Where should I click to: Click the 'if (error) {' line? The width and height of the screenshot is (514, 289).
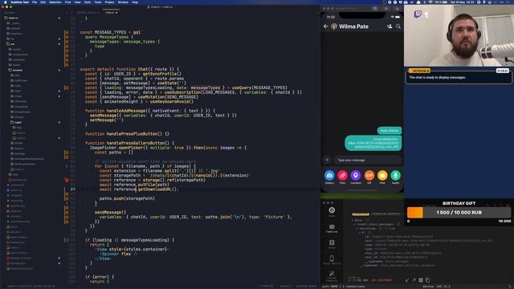[100, 277]
